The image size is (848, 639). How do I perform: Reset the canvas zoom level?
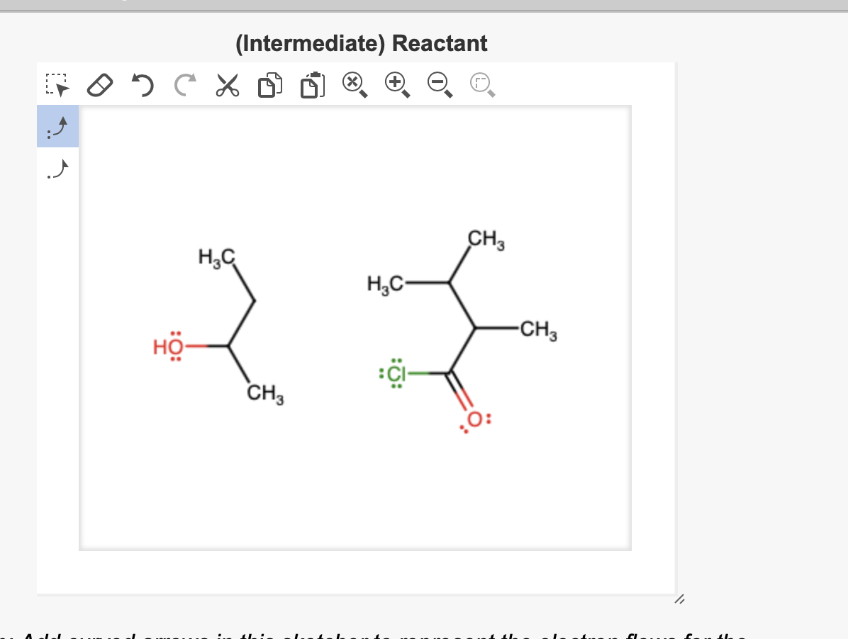click(x=352, y=83)
